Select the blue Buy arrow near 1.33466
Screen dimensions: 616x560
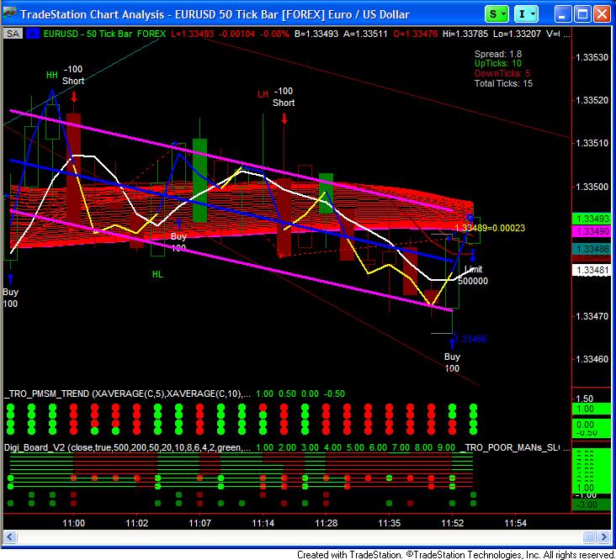coord(452,343)
